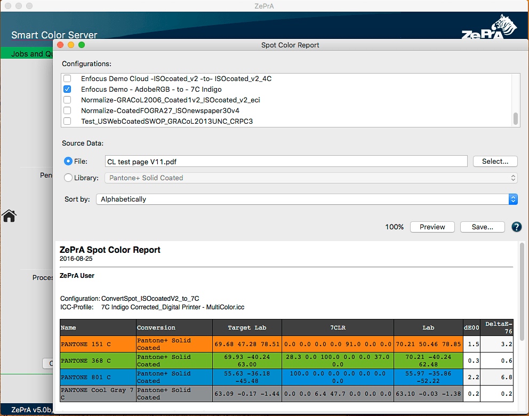Click the Home icon in the sidebar
The width and height of the screenshot is (529, 416).
click(x=8, y=216)
